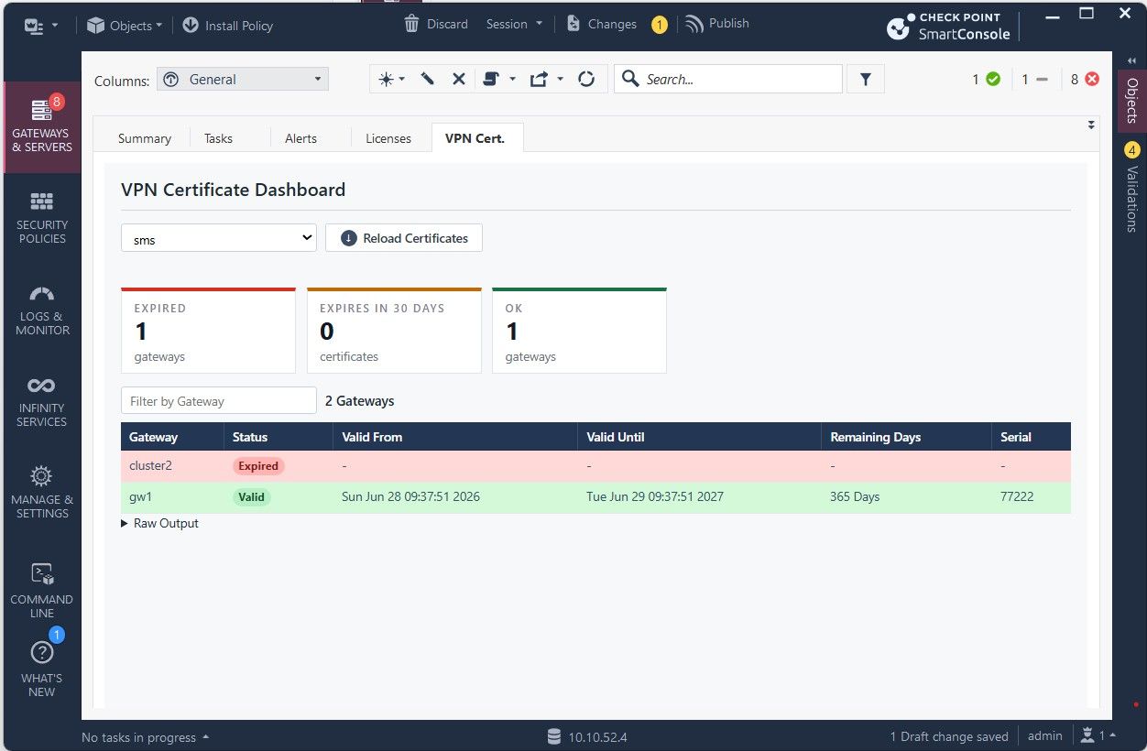Open the sms server dropdown

coord(219,238)
